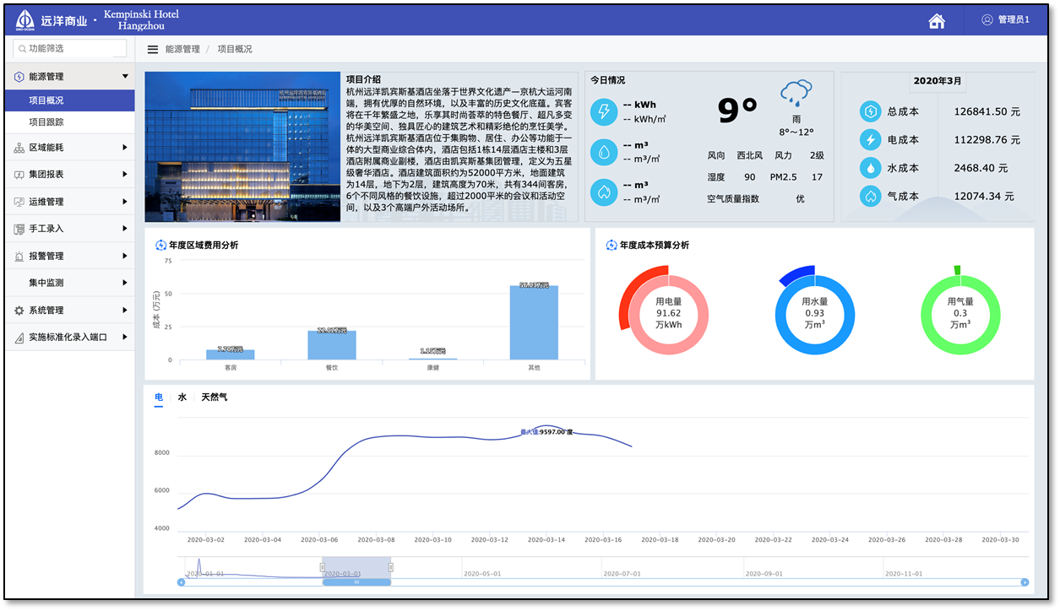Expand the 报警管理 menu arrow
Viewport: 1060px width, 611px height.
point(125,256)
